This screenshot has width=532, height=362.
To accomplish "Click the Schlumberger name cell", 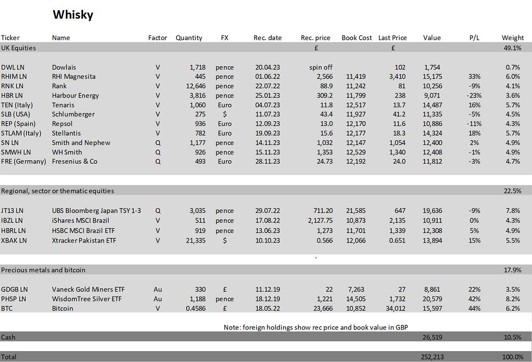I will point(73,114).
